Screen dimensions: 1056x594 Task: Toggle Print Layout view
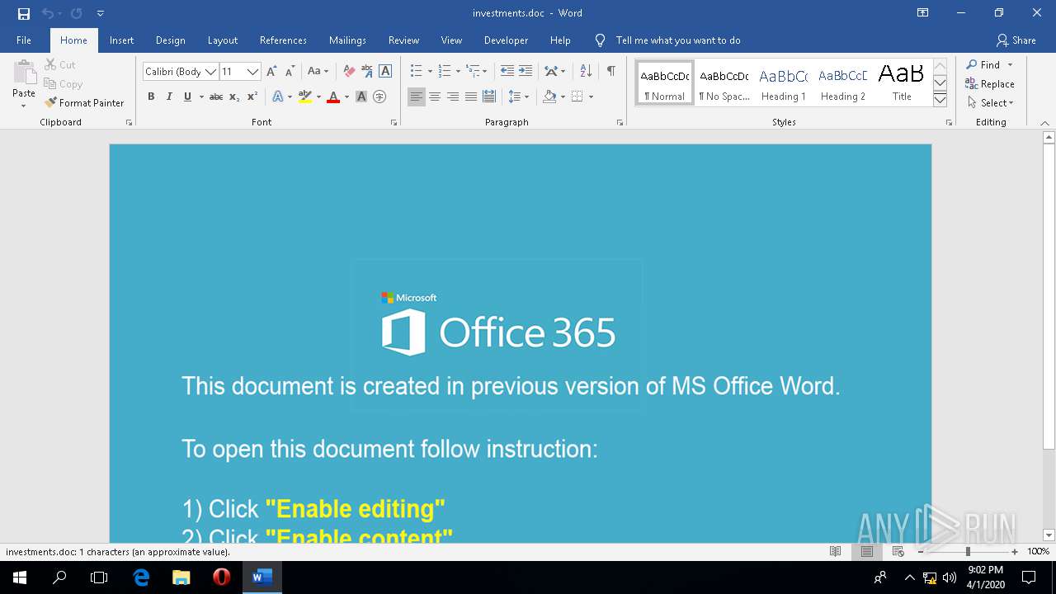[867, 551]
